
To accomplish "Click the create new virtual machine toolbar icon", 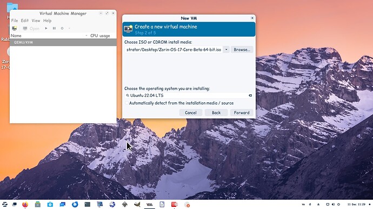I will (15, 29).
